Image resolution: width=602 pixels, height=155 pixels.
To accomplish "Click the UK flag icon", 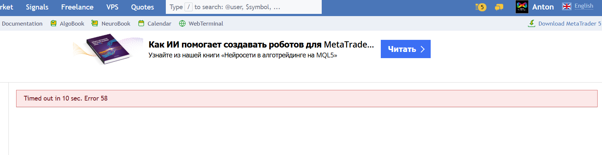I will (567, 6).
